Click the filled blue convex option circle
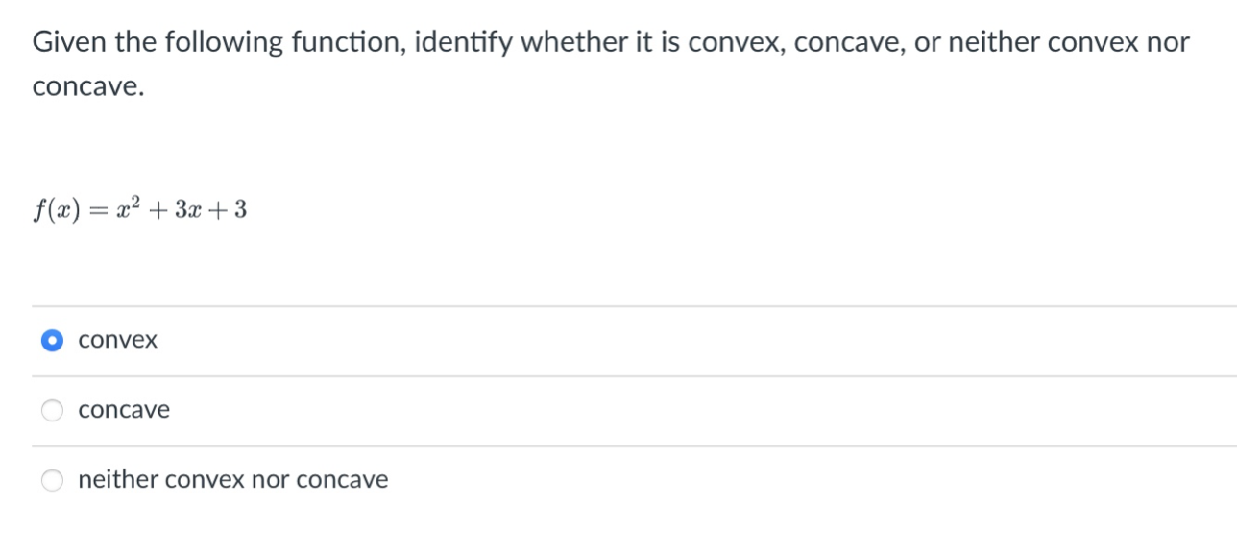This screenshot has height=553, width=1237. click(x=51, y=339)
